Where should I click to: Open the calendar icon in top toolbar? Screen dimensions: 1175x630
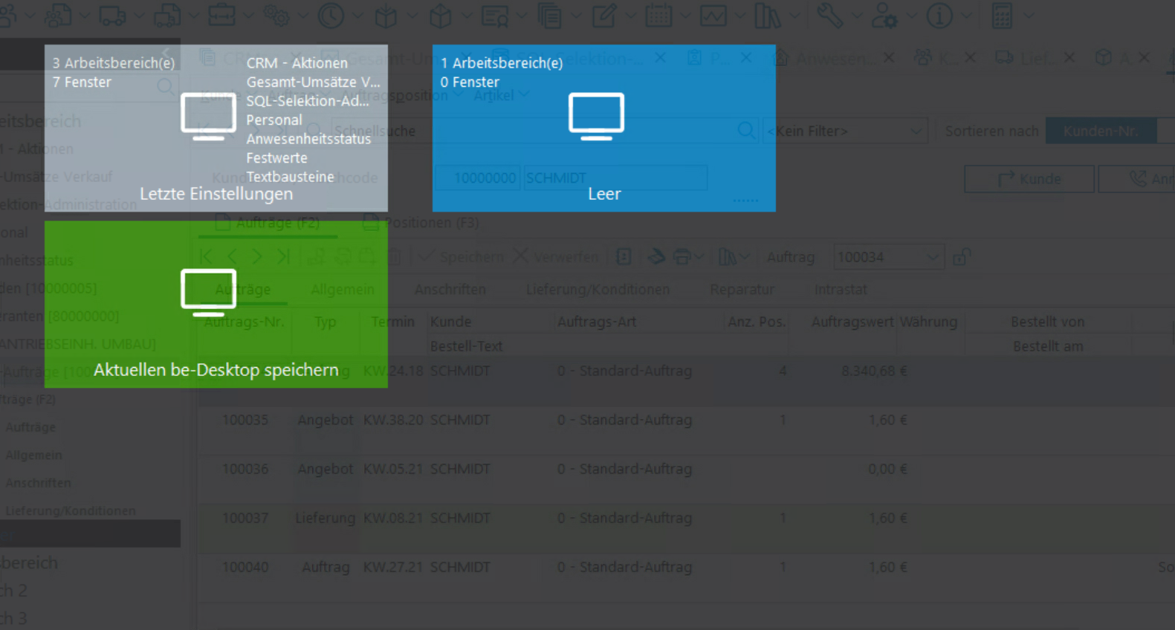pyautogui.click(x=658, y=16)
